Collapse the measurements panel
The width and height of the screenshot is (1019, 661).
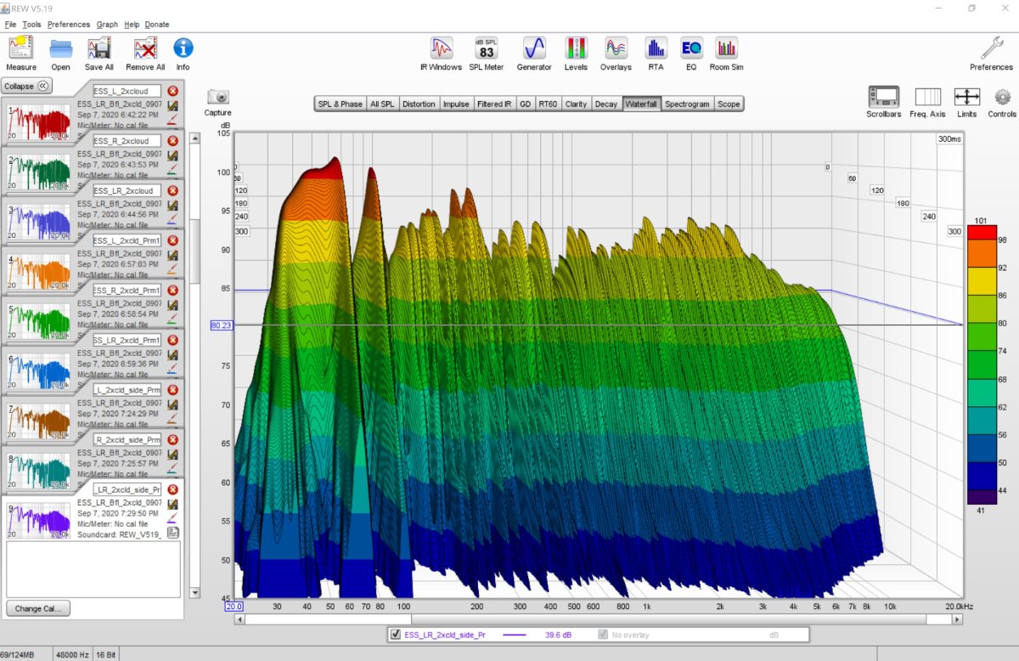(27, 86)
